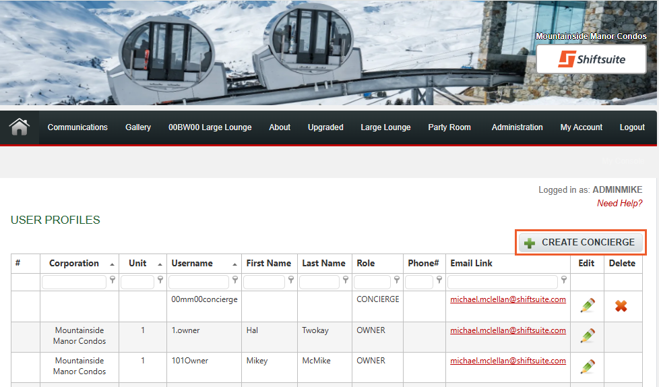
Task: Select the last name McMike
Action: (x=316, y=361)
